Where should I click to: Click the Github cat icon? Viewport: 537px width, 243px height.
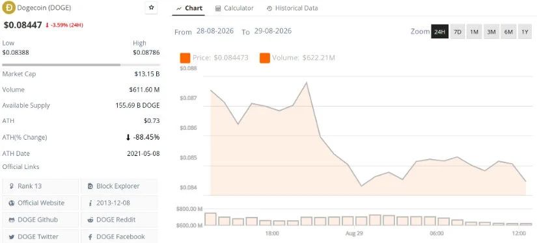[12, 220]
